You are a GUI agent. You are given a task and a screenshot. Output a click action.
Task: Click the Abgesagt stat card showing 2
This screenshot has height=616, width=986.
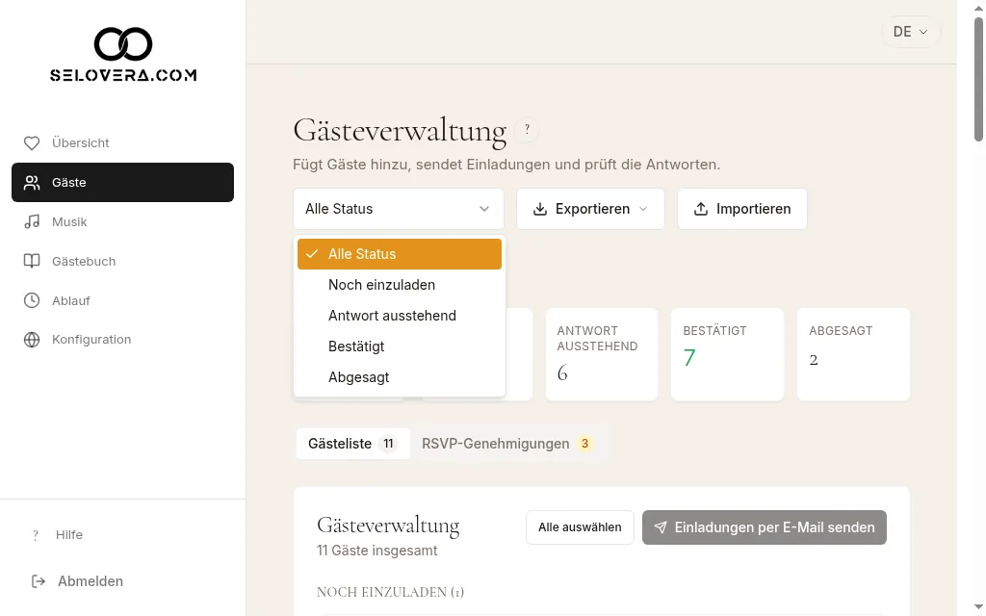pyautogui.click(x=853, y=354)
